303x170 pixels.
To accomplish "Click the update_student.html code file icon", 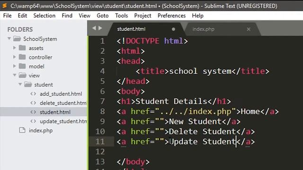I will (33, 121).
